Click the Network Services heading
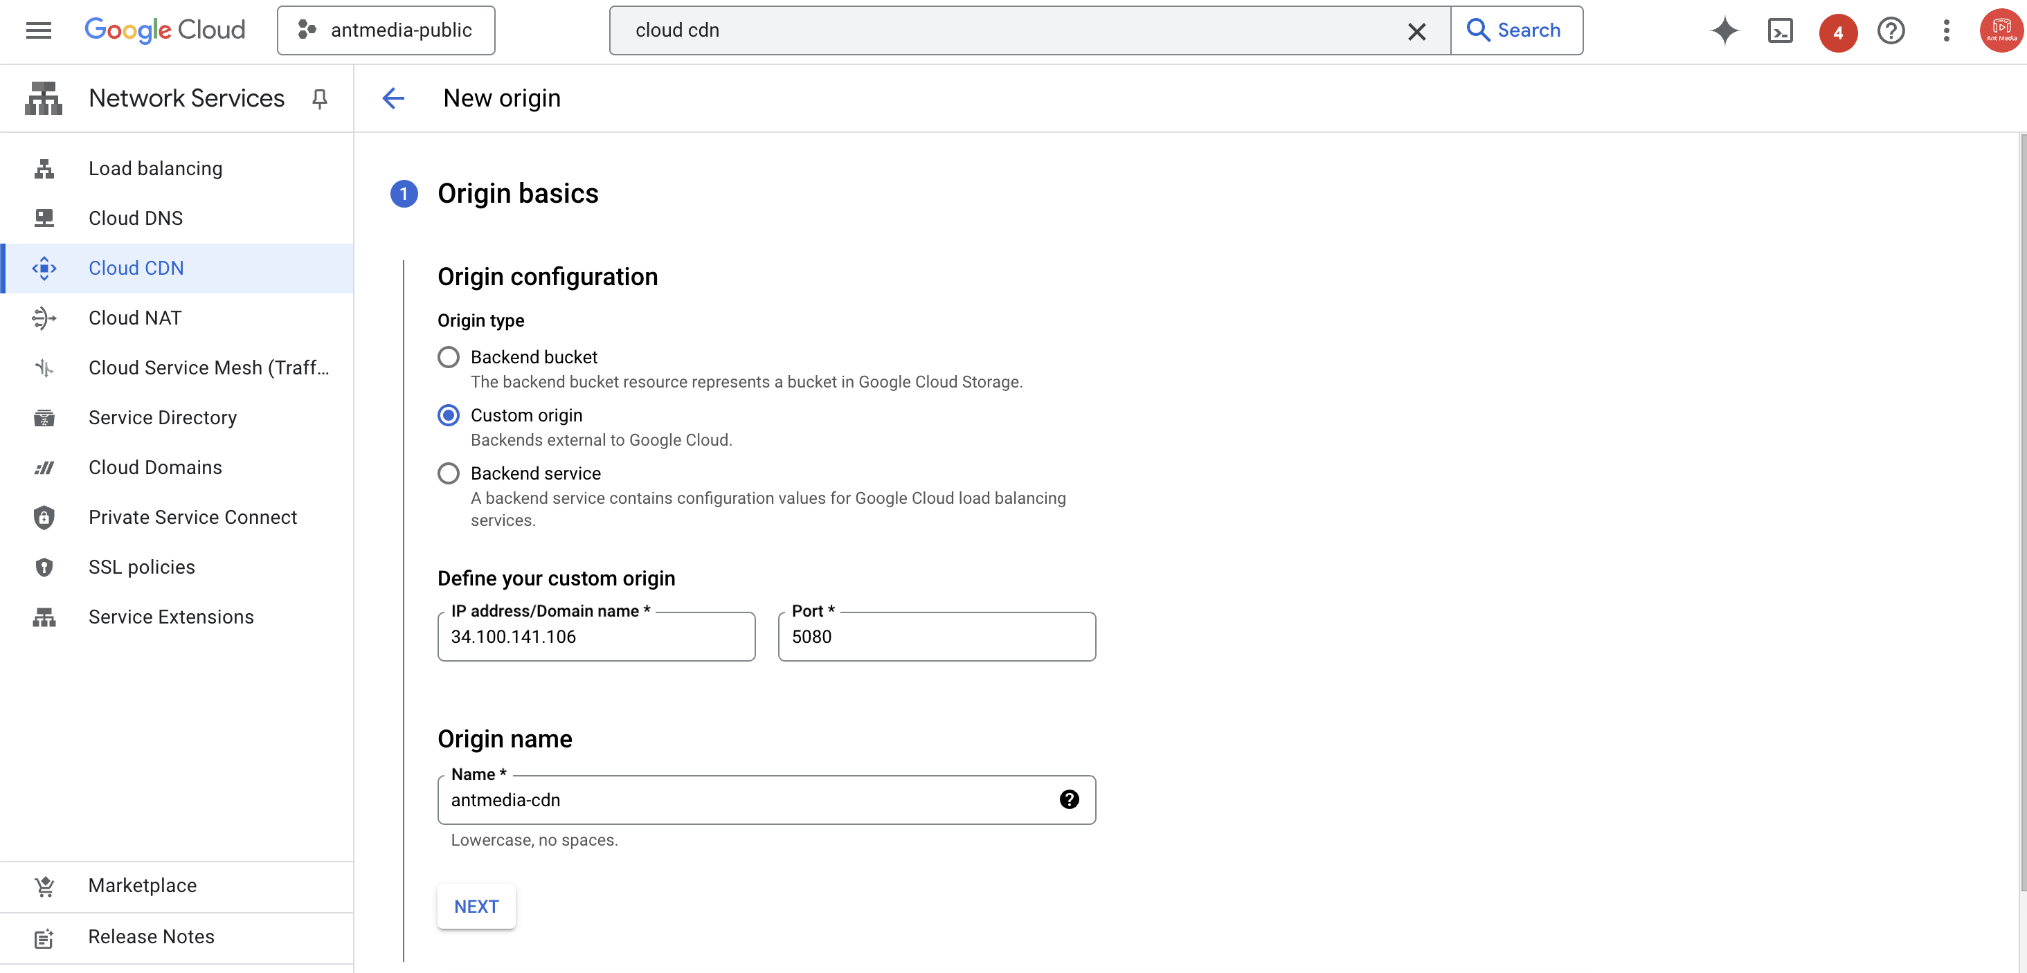 click(x=186, y=98)
